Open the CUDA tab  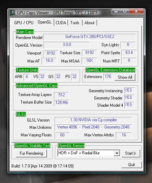point(61,23)
